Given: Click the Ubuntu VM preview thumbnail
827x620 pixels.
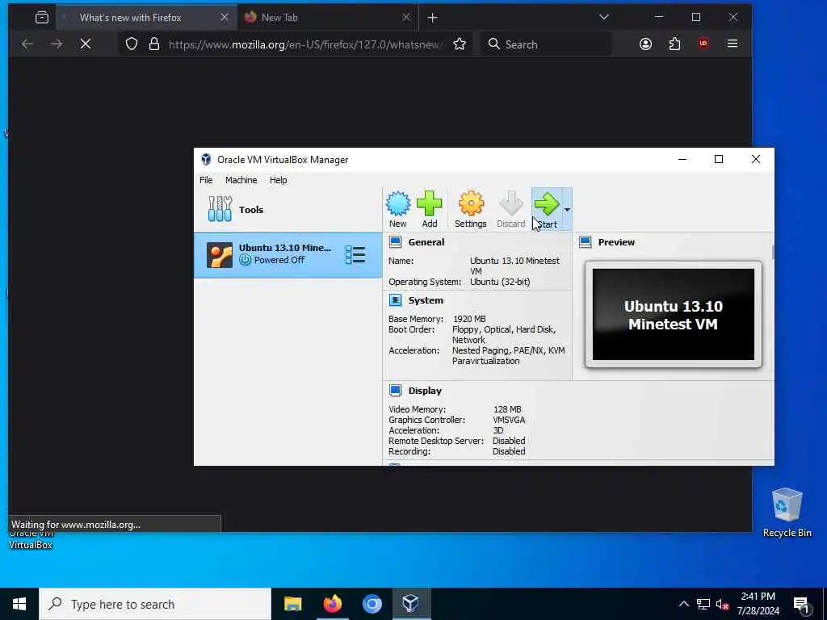Looking at the screenshot, I should (x=673, y=315).
